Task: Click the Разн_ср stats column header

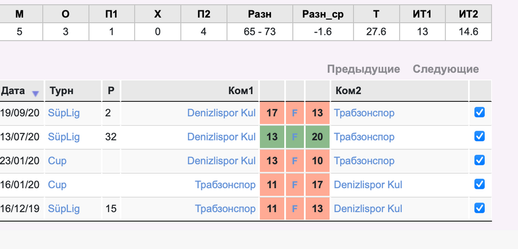Action: pyautogui.click(x=323, y=14)
